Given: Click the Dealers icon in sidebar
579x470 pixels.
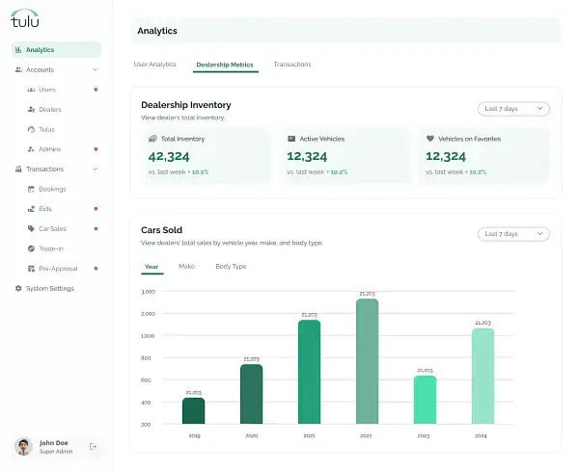Looking at the screenshot, I should [31, 110].
